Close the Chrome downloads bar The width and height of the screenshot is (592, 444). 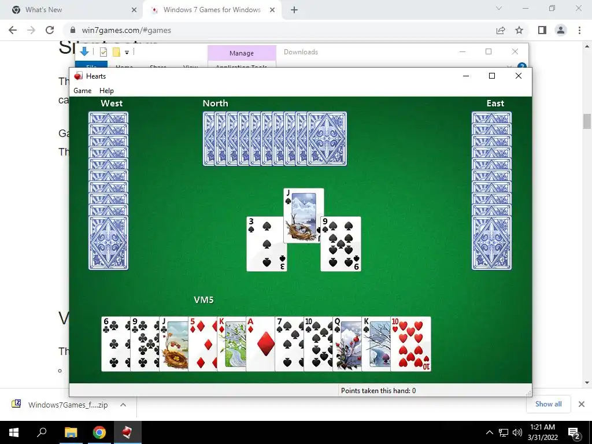pyautogui.click(x=582, y=404)
